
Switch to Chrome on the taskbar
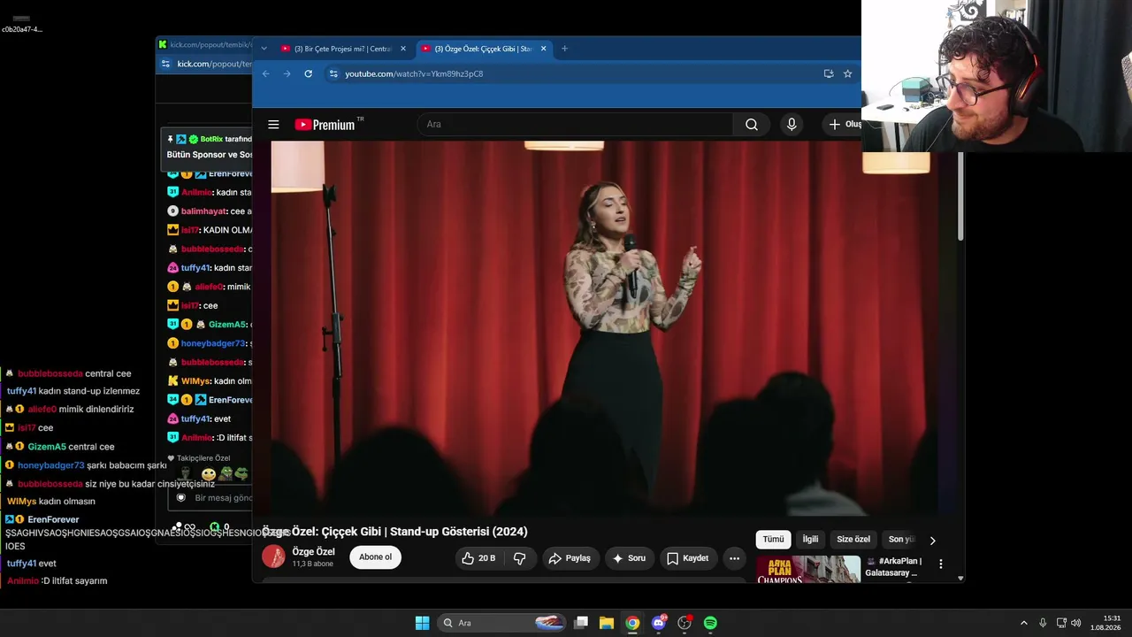coord(632,623)
